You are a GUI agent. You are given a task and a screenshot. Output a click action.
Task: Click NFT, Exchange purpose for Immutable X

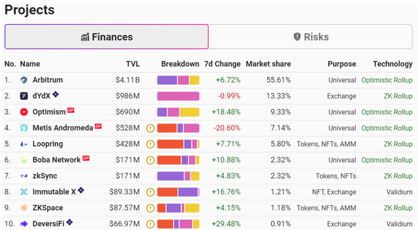click(334, 192)
